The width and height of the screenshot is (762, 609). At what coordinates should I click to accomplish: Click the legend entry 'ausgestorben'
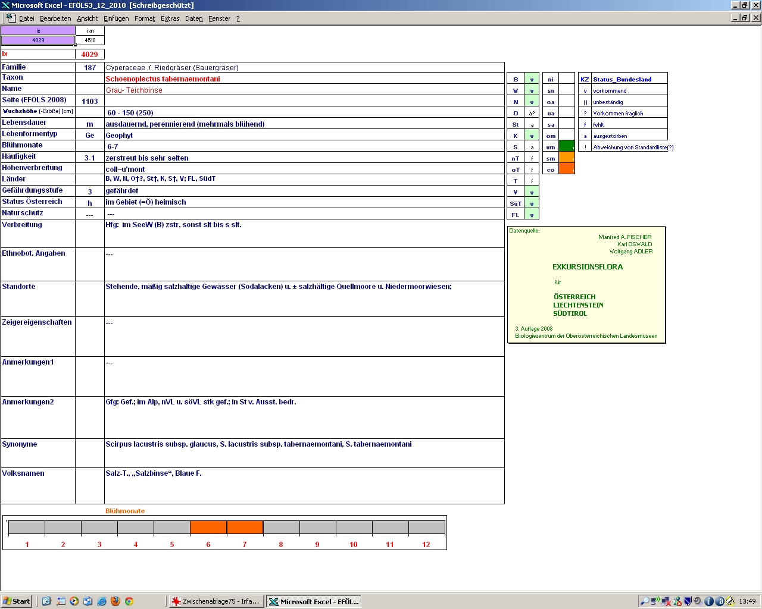[x=610, y=136]
